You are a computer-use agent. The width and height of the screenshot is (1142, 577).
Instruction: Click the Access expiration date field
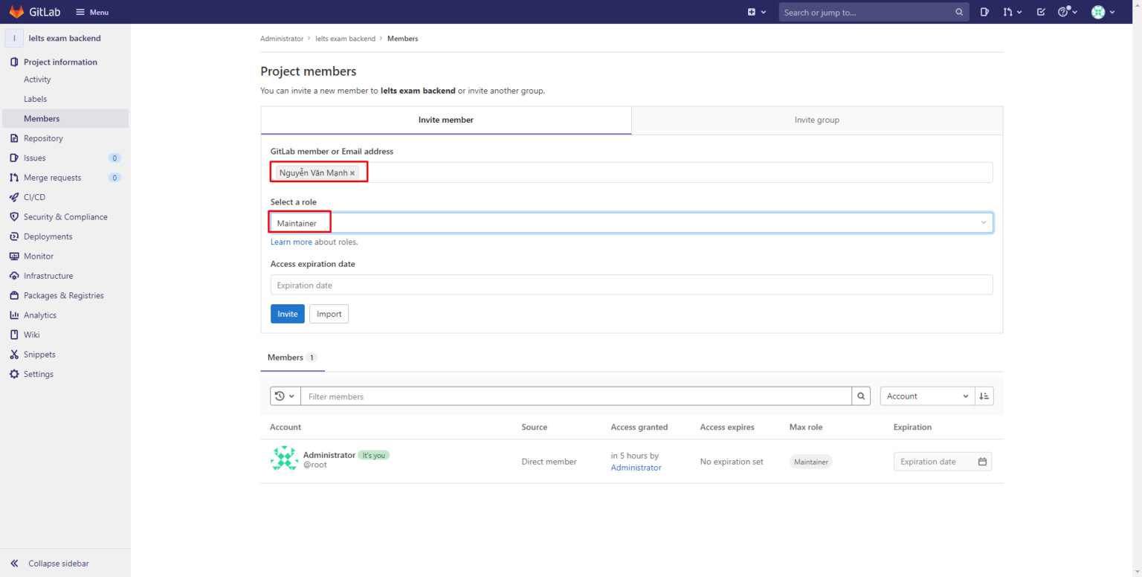(630, 286)
